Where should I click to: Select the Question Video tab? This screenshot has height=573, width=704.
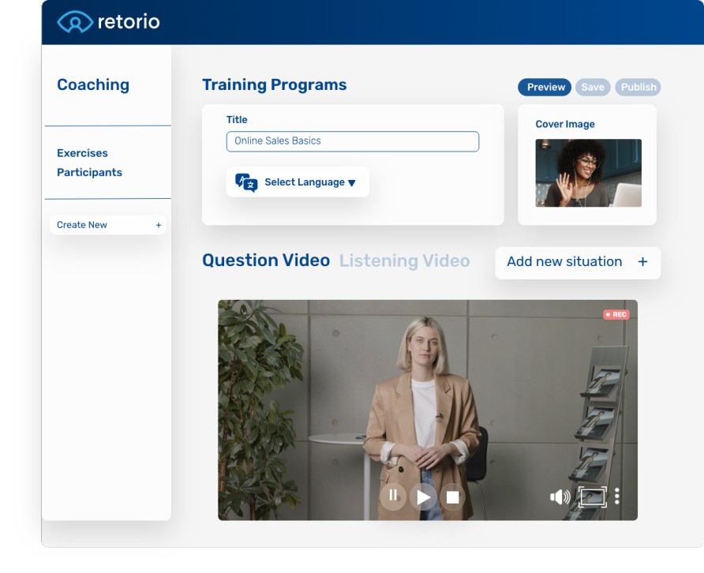point(266,260)
